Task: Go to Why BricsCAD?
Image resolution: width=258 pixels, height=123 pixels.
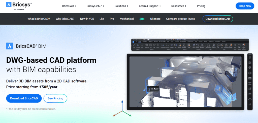Action: click(65, 19)
